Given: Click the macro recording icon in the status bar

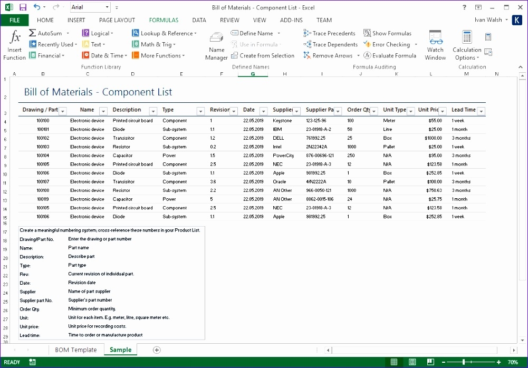Looking at the screenshot, I should [x=32, y=362].
